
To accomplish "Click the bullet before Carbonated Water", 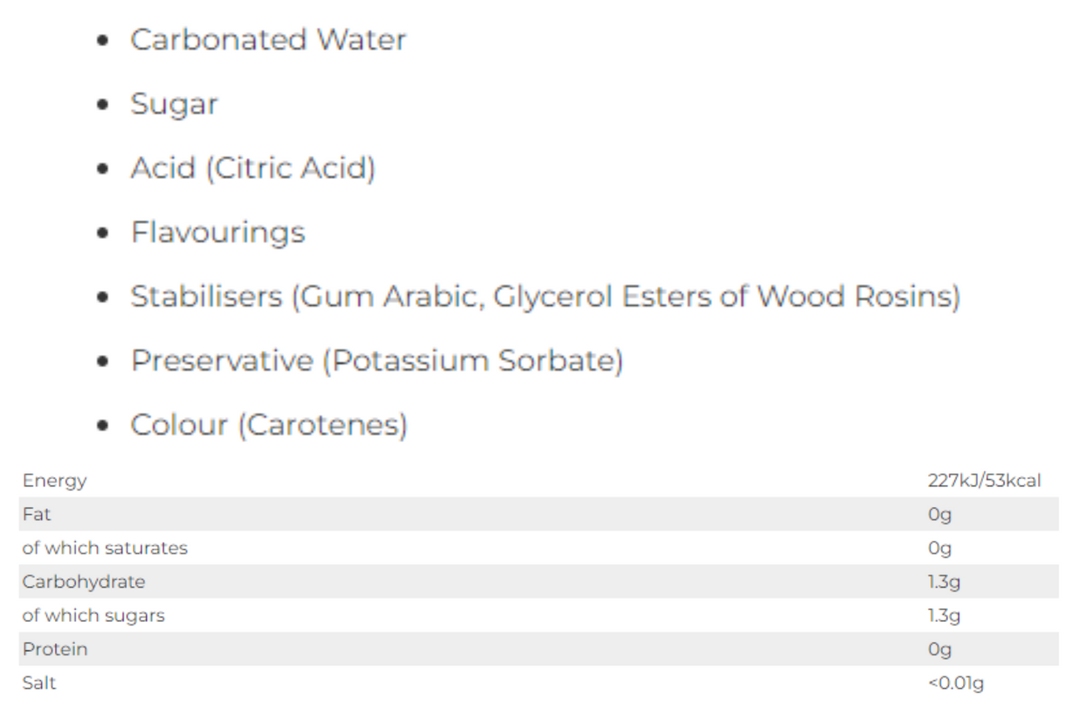I will (104, 41).
